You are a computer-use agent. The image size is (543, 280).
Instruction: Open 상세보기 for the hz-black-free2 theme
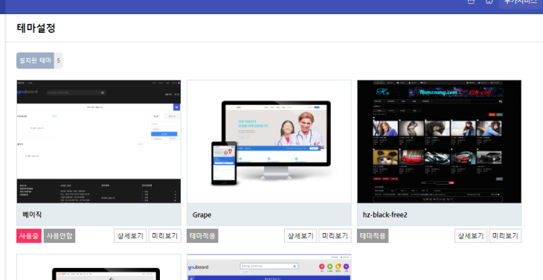click(x=471, y=235)
